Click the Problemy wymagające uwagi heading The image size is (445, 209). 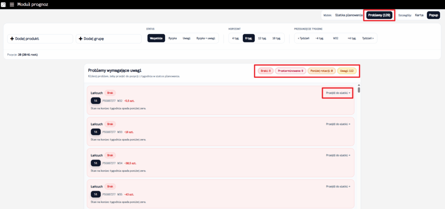[x=115, y=70]
